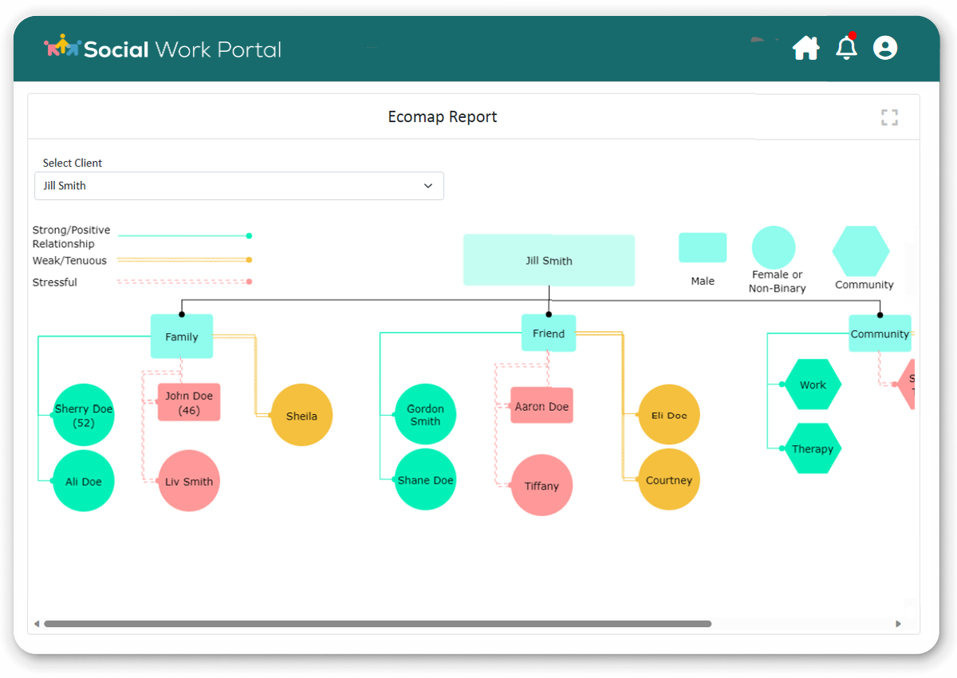Click the Sheila circle node
This screenshot has width=957, height=678.
click(301, 416)
